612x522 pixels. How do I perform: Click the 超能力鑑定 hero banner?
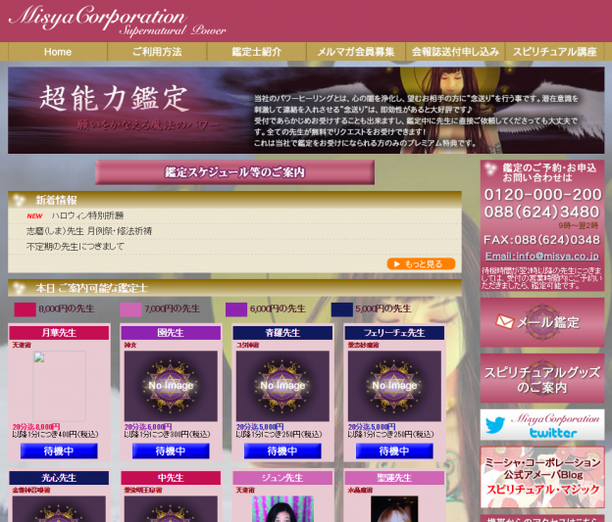click(306, 110)
